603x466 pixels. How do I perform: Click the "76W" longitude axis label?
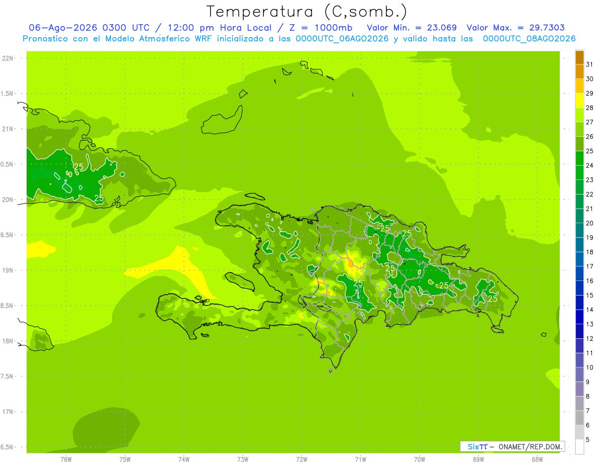[66, 459]
